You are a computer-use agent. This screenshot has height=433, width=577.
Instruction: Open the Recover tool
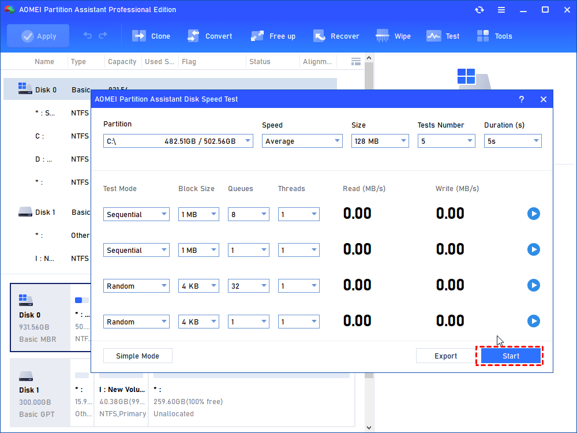319,36
